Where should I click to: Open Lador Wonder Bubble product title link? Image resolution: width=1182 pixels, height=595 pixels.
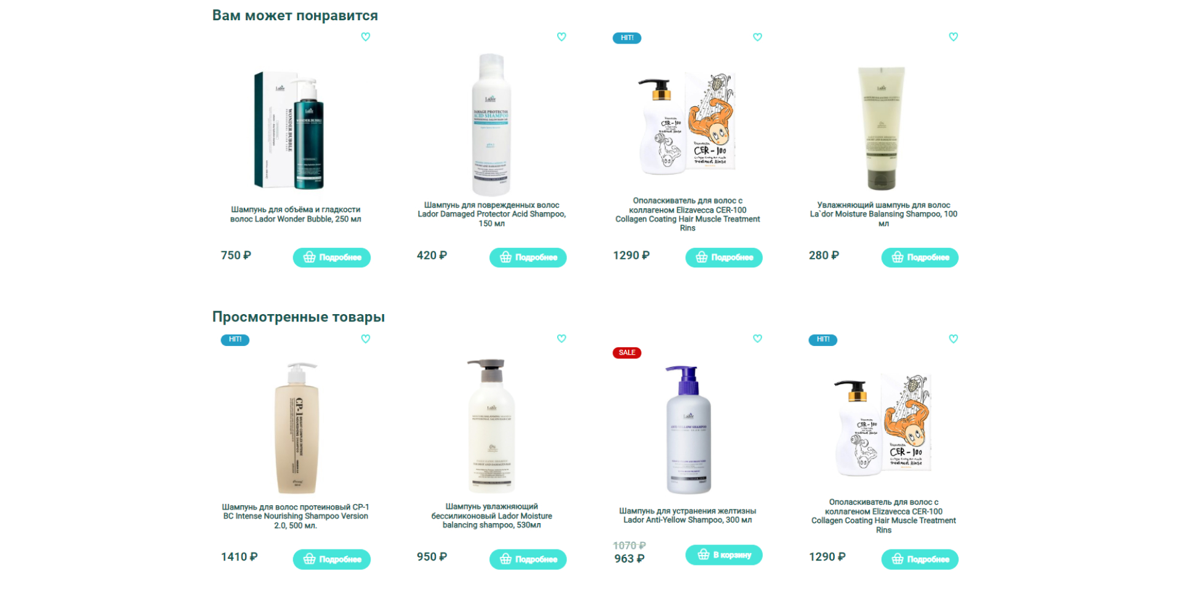point(295,215)
